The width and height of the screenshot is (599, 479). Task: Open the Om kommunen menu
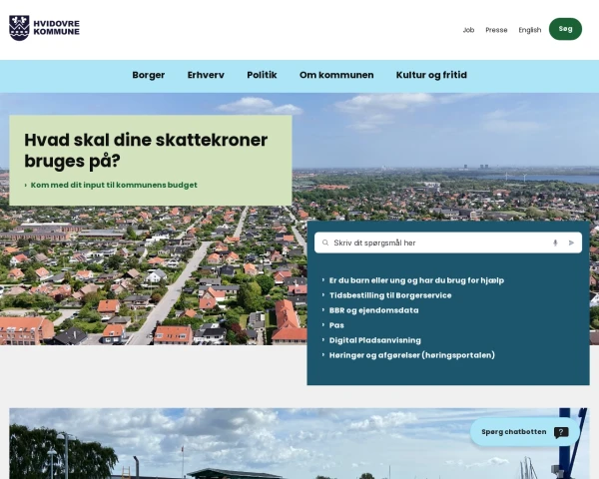[336, 75]
